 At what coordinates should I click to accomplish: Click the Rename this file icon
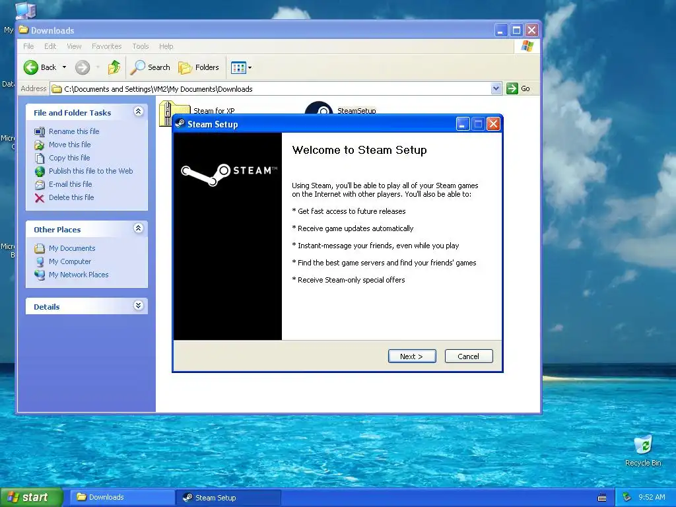click(40, 131)
